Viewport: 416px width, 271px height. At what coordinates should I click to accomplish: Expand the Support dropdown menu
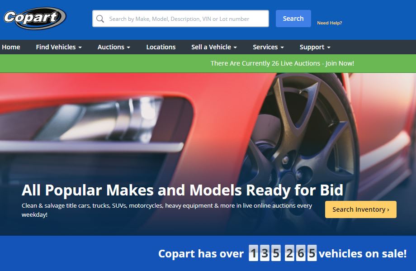(315, 47)
